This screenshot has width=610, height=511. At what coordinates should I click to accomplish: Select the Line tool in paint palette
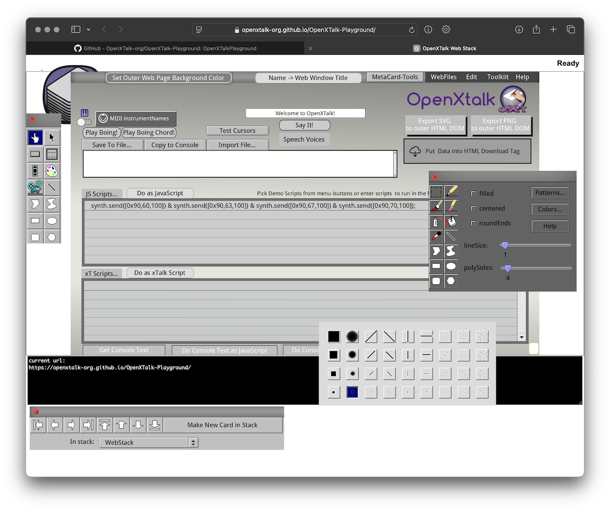[x=451, y=237]
